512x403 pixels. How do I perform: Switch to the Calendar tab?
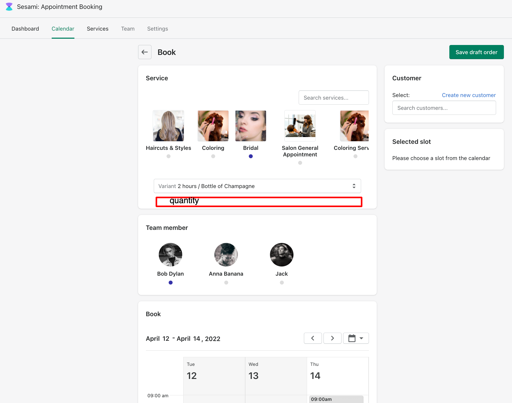[x=63, y=29]
